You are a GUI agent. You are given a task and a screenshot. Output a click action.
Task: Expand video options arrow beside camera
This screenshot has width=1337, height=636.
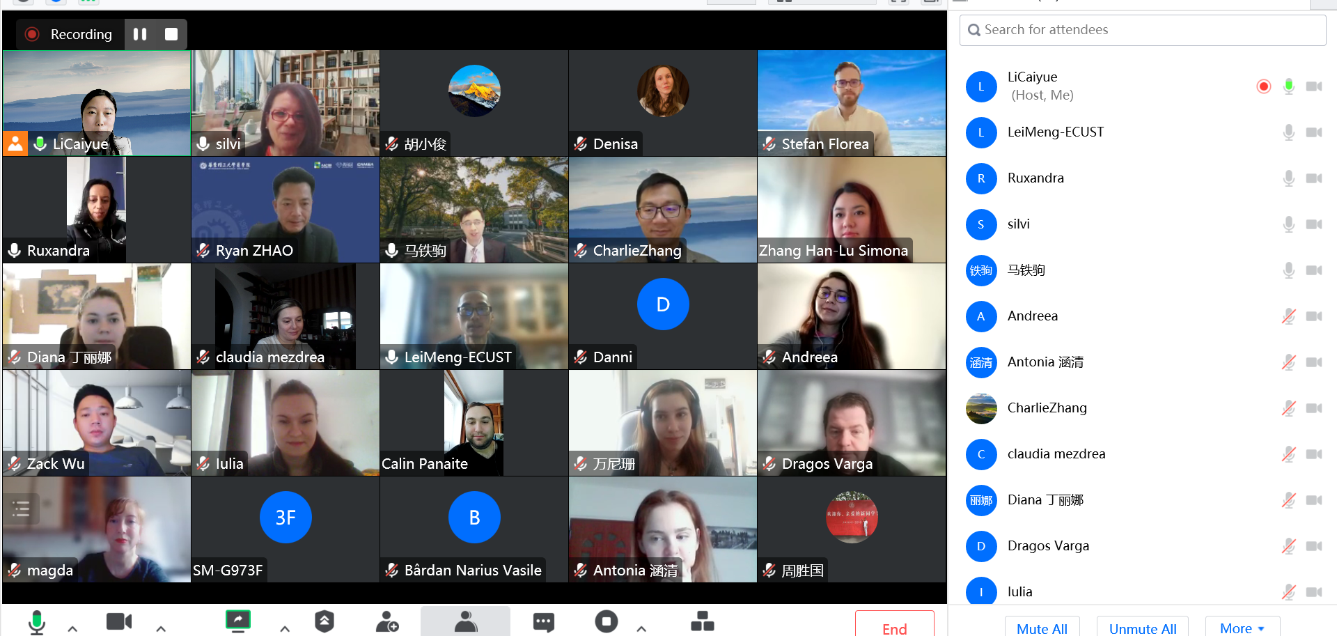(x=161, y=628)
